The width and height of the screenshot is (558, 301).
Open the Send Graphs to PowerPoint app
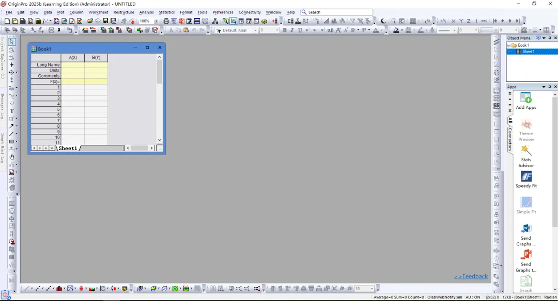click(525, 261)
